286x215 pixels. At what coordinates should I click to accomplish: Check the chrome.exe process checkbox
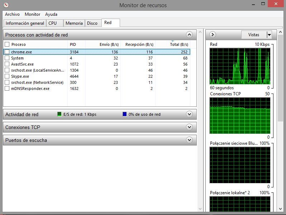7,52
